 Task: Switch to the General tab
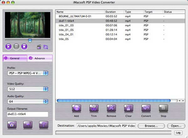click(15, 58)
